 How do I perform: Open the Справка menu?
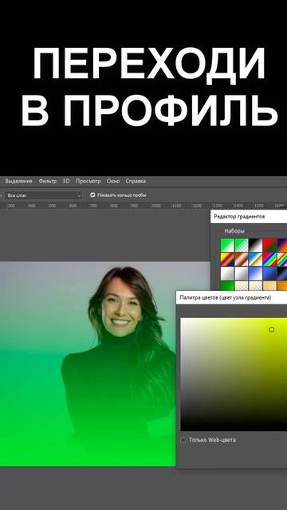pos(136,181)
